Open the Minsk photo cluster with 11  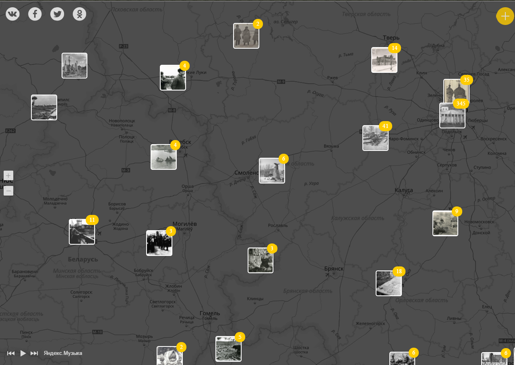(82, 232)
